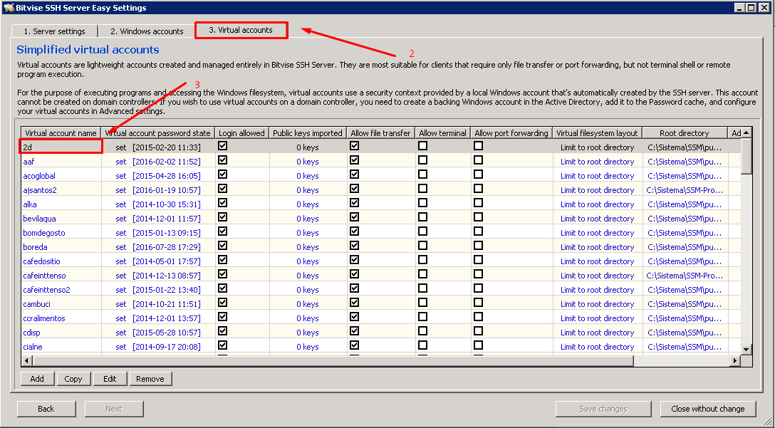Open the 0 keys cell for cafeinttenso2
Viewport: 775px width, 428px height.
[308, 290]
